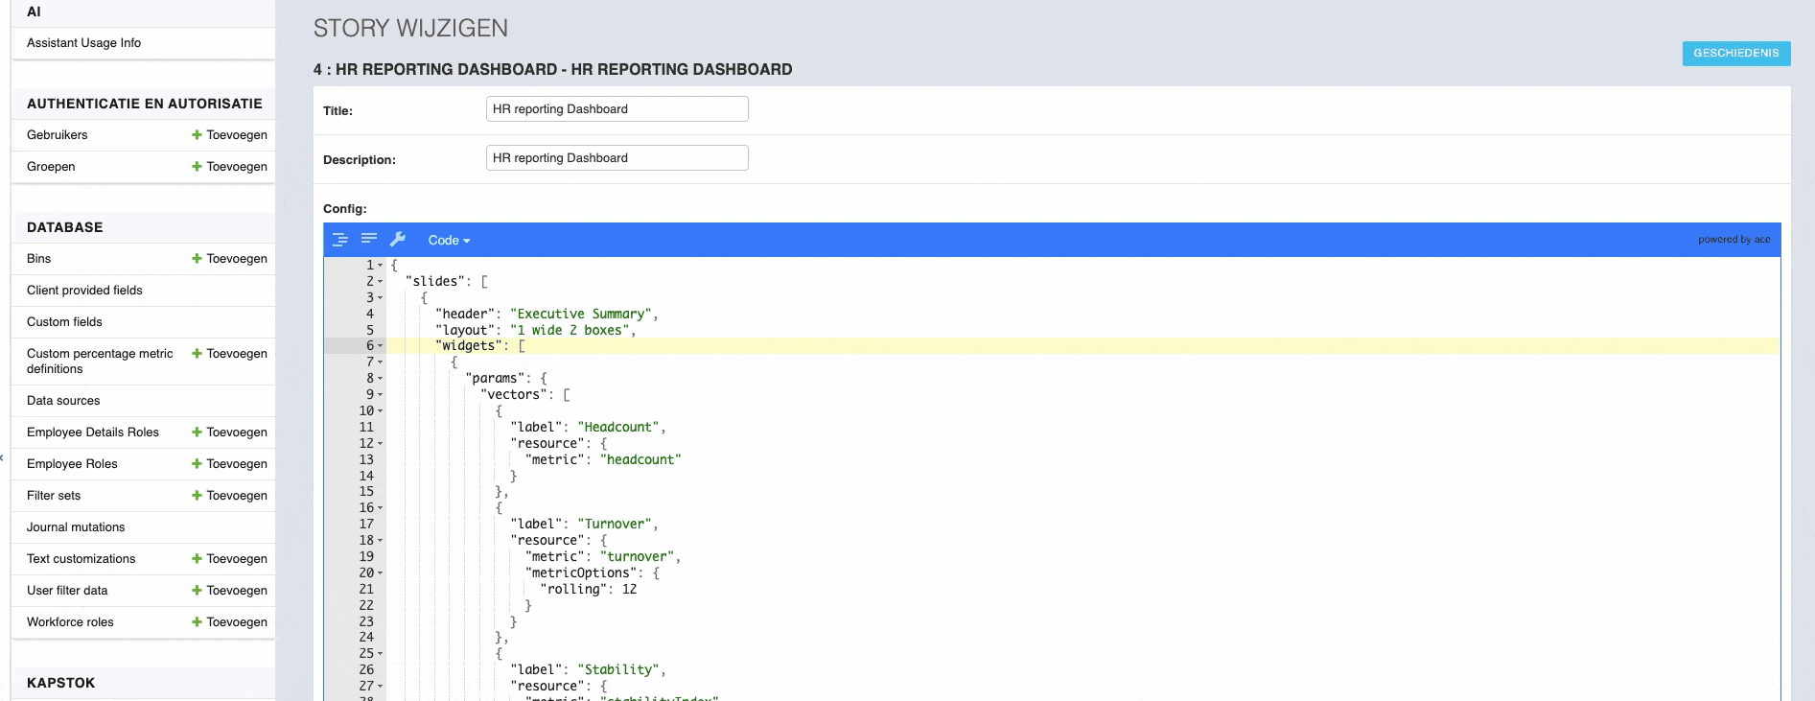Collapse the widgets fold arrow on line 6
1815x701 pixels.
point(381,346)
